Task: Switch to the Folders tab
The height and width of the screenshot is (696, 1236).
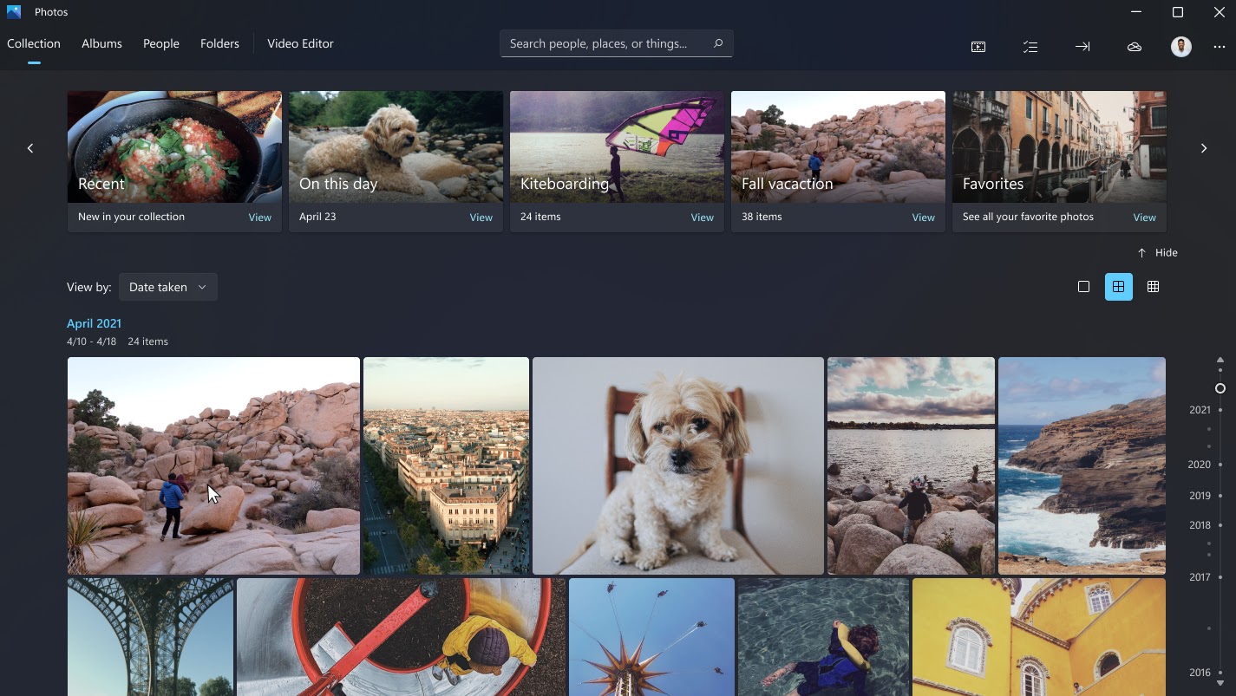Action: [219, 43]
